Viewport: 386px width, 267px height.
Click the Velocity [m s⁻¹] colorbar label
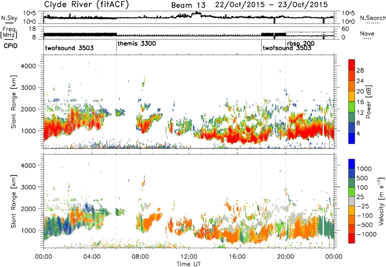(381, 201)
